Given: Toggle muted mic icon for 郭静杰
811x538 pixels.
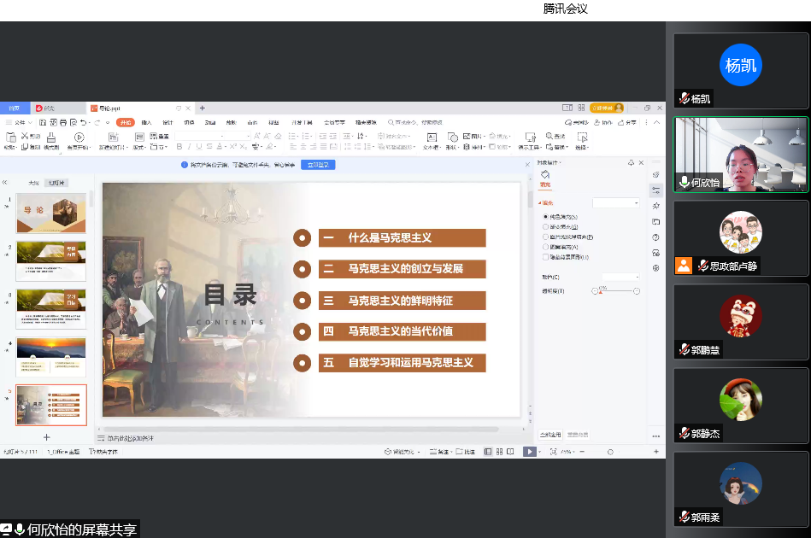Looking at the screenshot, I should coord(685,433).
